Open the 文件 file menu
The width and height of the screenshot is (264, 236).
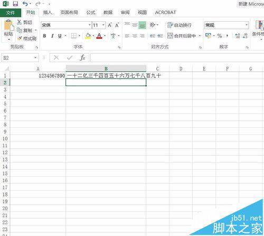[x=11, y=13]
